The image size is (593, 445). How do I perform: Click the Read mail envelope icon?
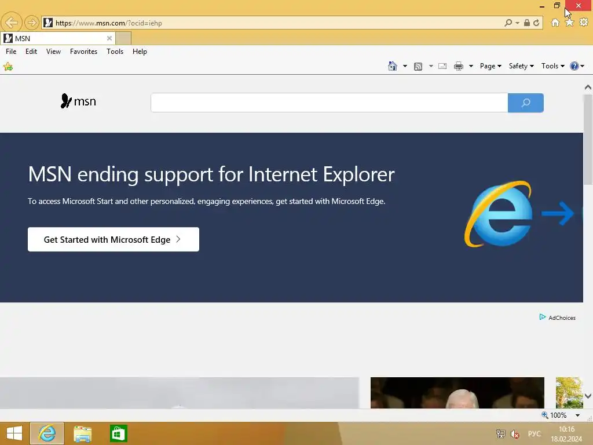(442, 66)
